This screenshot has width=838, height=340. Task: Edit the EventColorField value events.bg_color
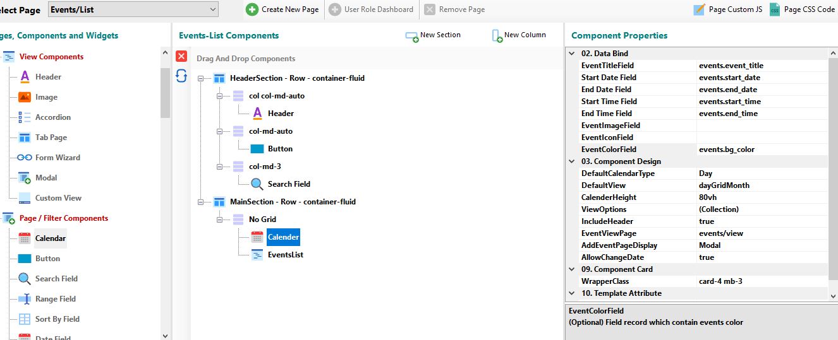(760, 149)
